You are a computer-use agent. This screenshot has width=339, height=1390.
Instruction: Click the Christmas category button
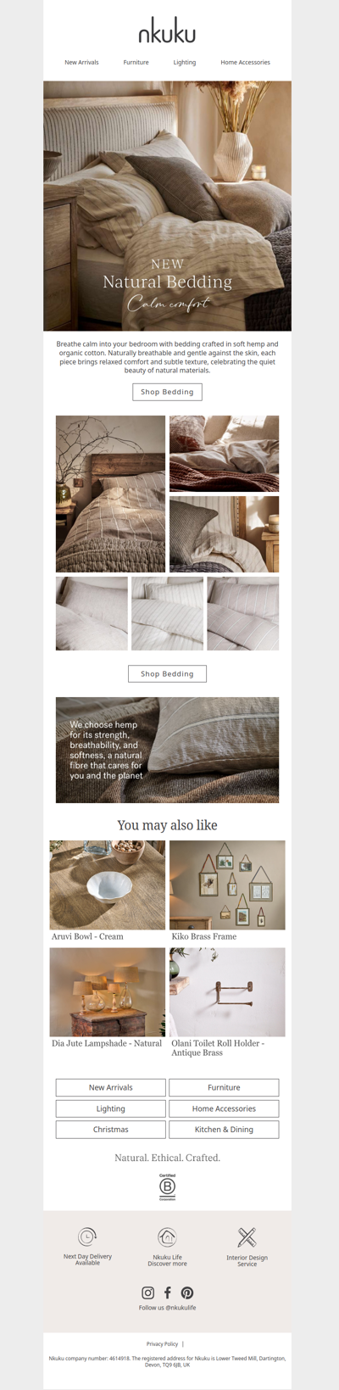[111, 1130]
